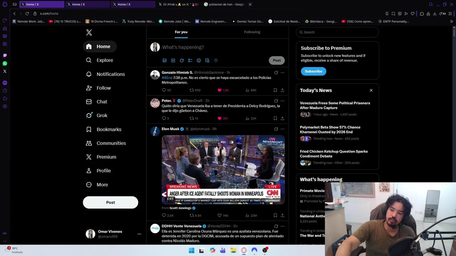Add a GIF in the composer
Screen dimensions: 456x256
173,60
